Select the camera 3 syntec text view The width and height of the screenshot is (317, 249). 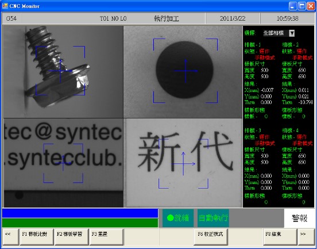point(63,163)
